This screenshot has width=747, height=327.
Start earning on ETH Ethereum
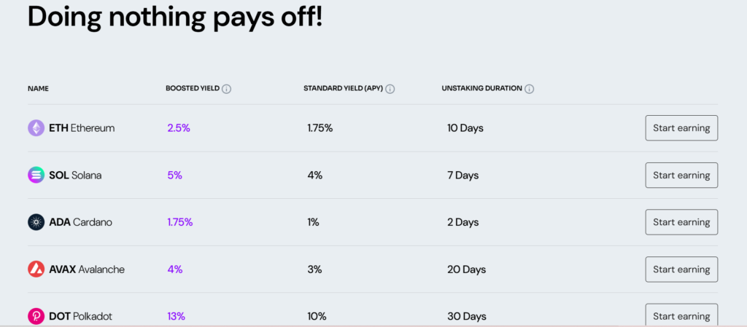point(681,128)
